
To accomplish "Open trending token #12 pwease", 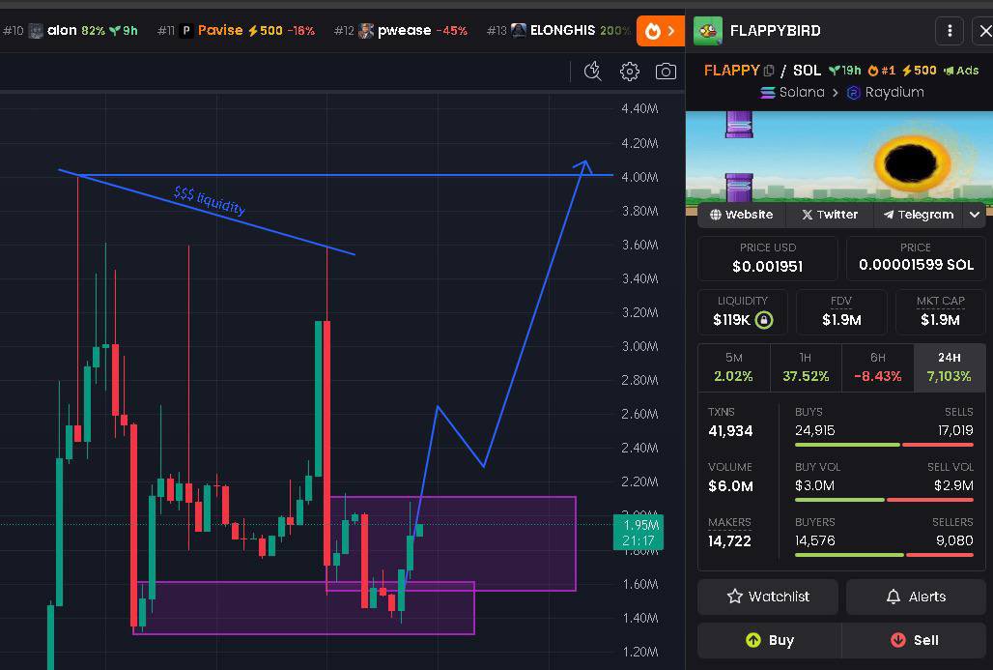I will click(x=400, y=30).
